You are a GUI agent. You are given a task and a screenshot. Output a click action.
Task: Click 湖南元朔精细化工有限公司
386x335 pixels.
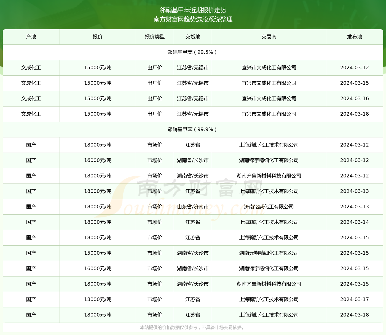[269, 253]
